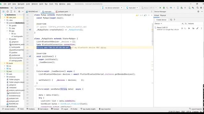Open the Dart Analysis tool window
This screenshot has width=204, height=114.
(43, 109)
